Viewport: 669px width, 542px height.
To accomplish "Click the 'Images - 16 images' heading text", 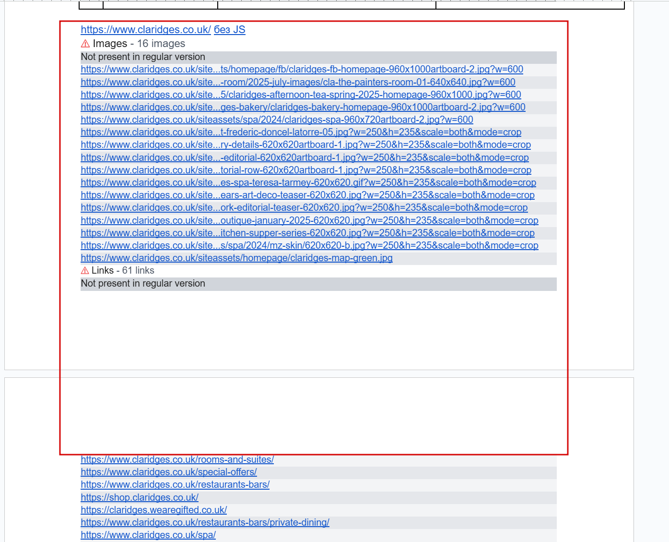I will click(139, 44).
